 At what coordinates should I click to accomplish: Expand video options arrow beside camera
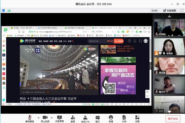(52, 118)
